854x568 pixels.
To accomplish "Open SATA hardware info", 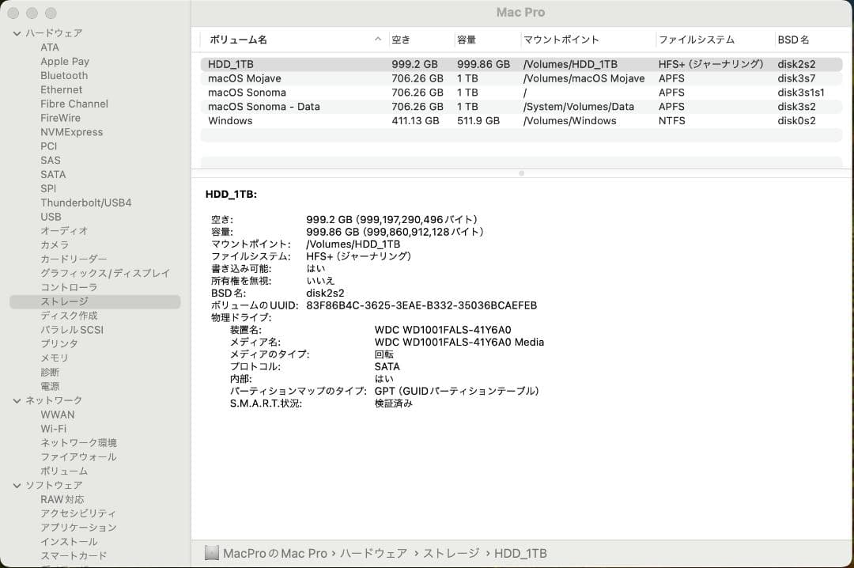I will [53, 175].
